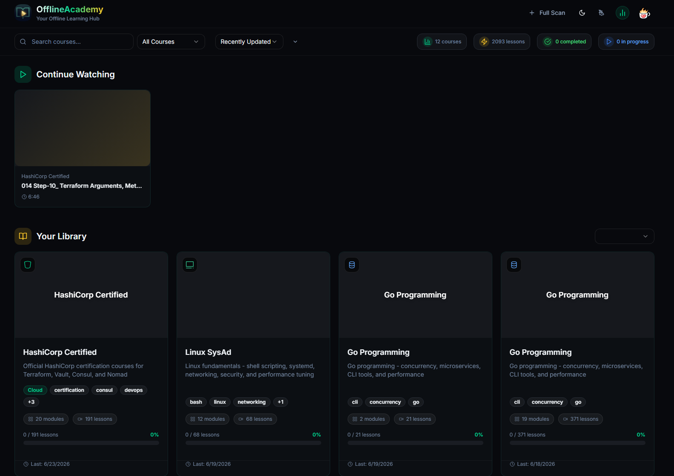This screenshot has height=476, width=674.
Task: Click database icon on 21-lesson Go card
Action: pos(352,265)
